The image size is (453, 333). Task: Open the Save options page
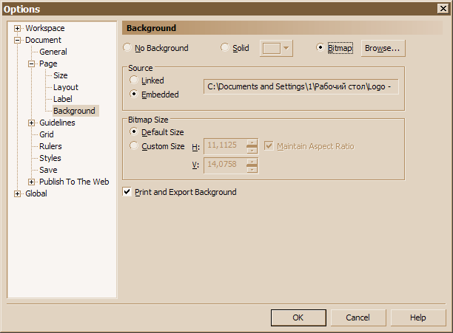(x=48, y=170)
